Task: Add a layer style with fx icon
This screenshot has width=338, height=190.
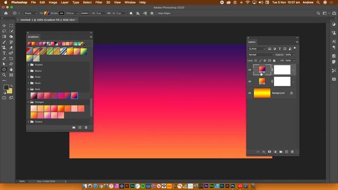Action: point(264,152)
